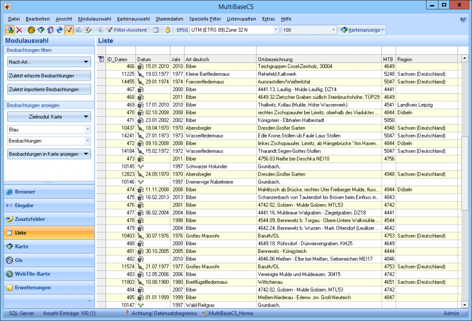
Task: Select the Liste module
Action: pos(49,233)
